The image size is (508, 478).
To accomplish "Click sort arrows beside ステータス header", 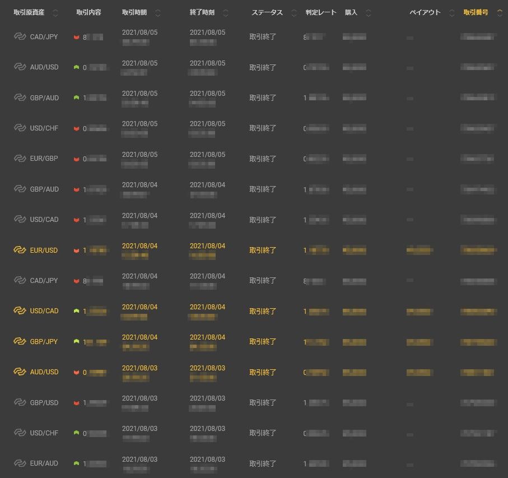I will 294,13.
